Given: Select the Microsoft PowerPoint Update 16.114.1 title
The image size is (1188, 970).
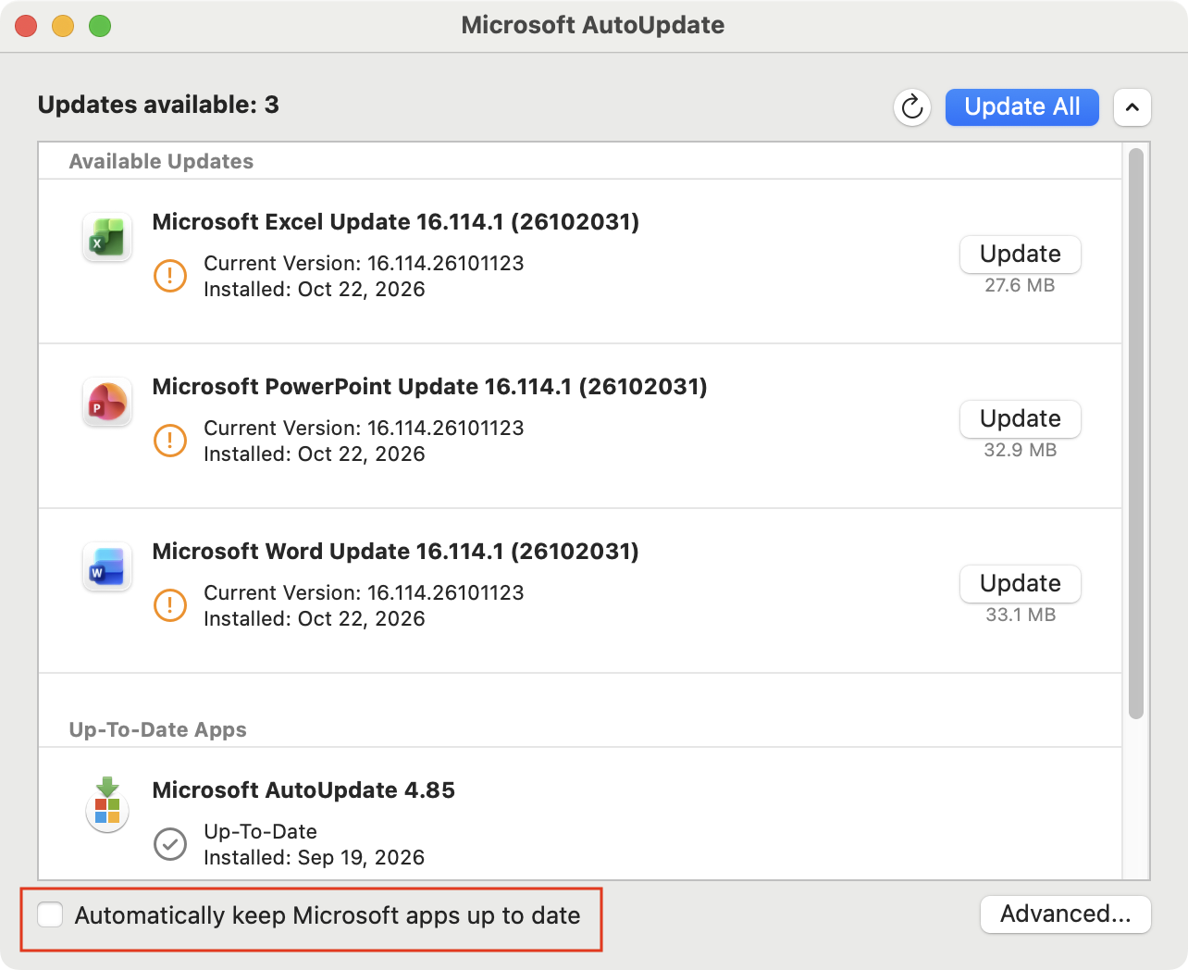Looking at the screenshot, I should click(x=429, y=387).
